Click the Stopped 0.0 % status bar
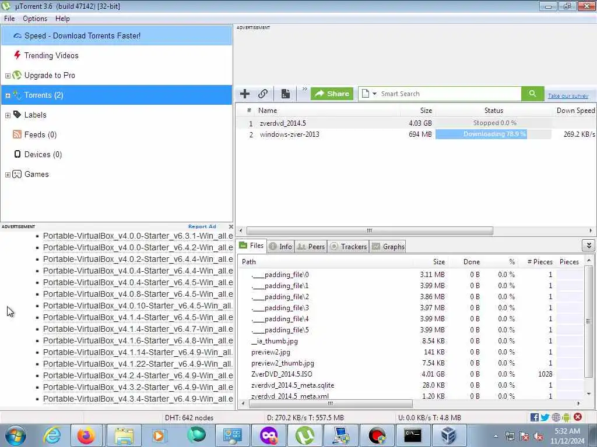The width and height of the screenshot is (597, 447). (493, 123)
